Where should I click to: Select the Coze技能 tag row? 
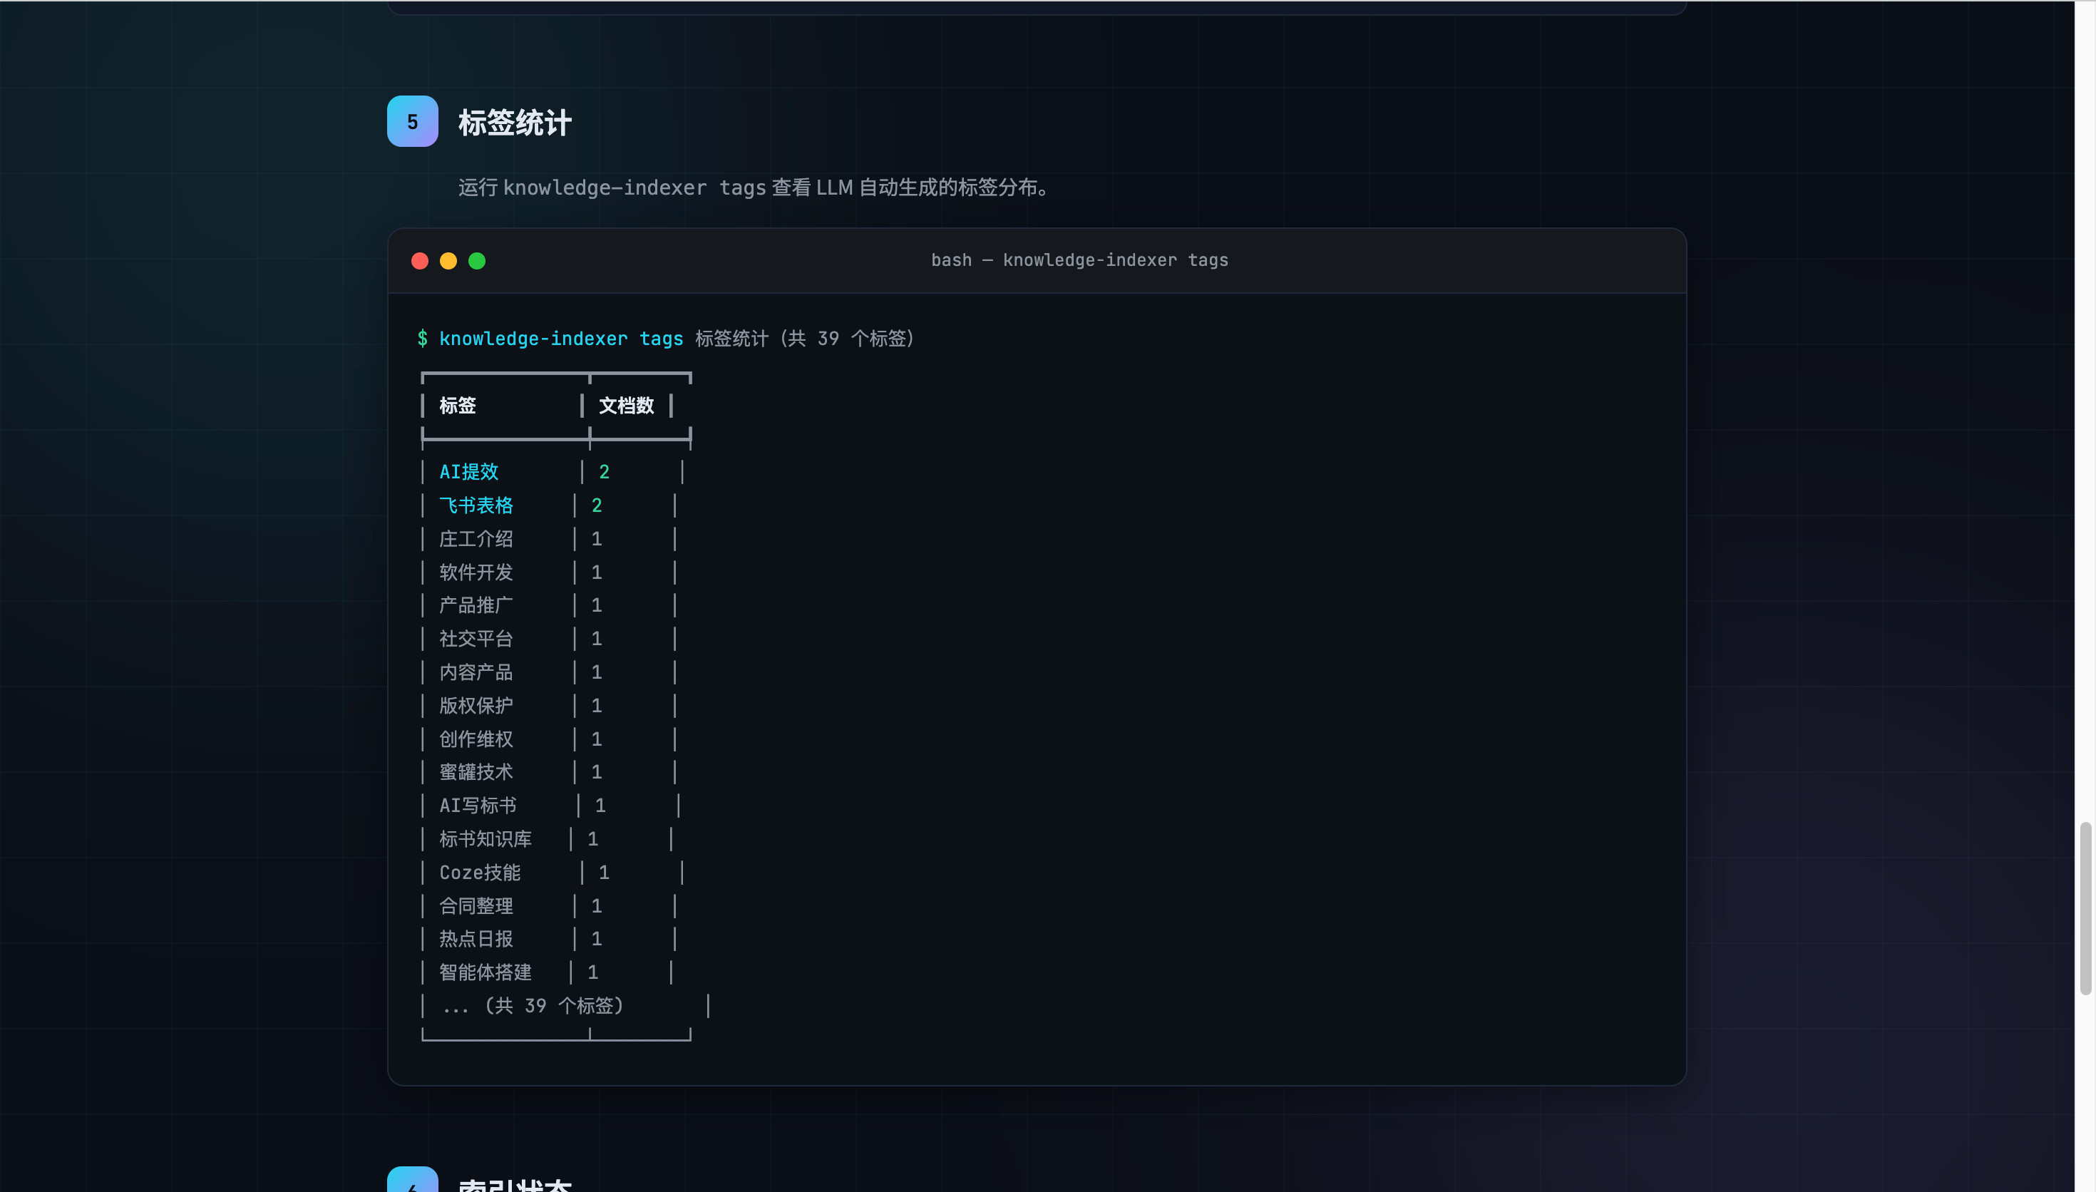click(x=480, y=873)
